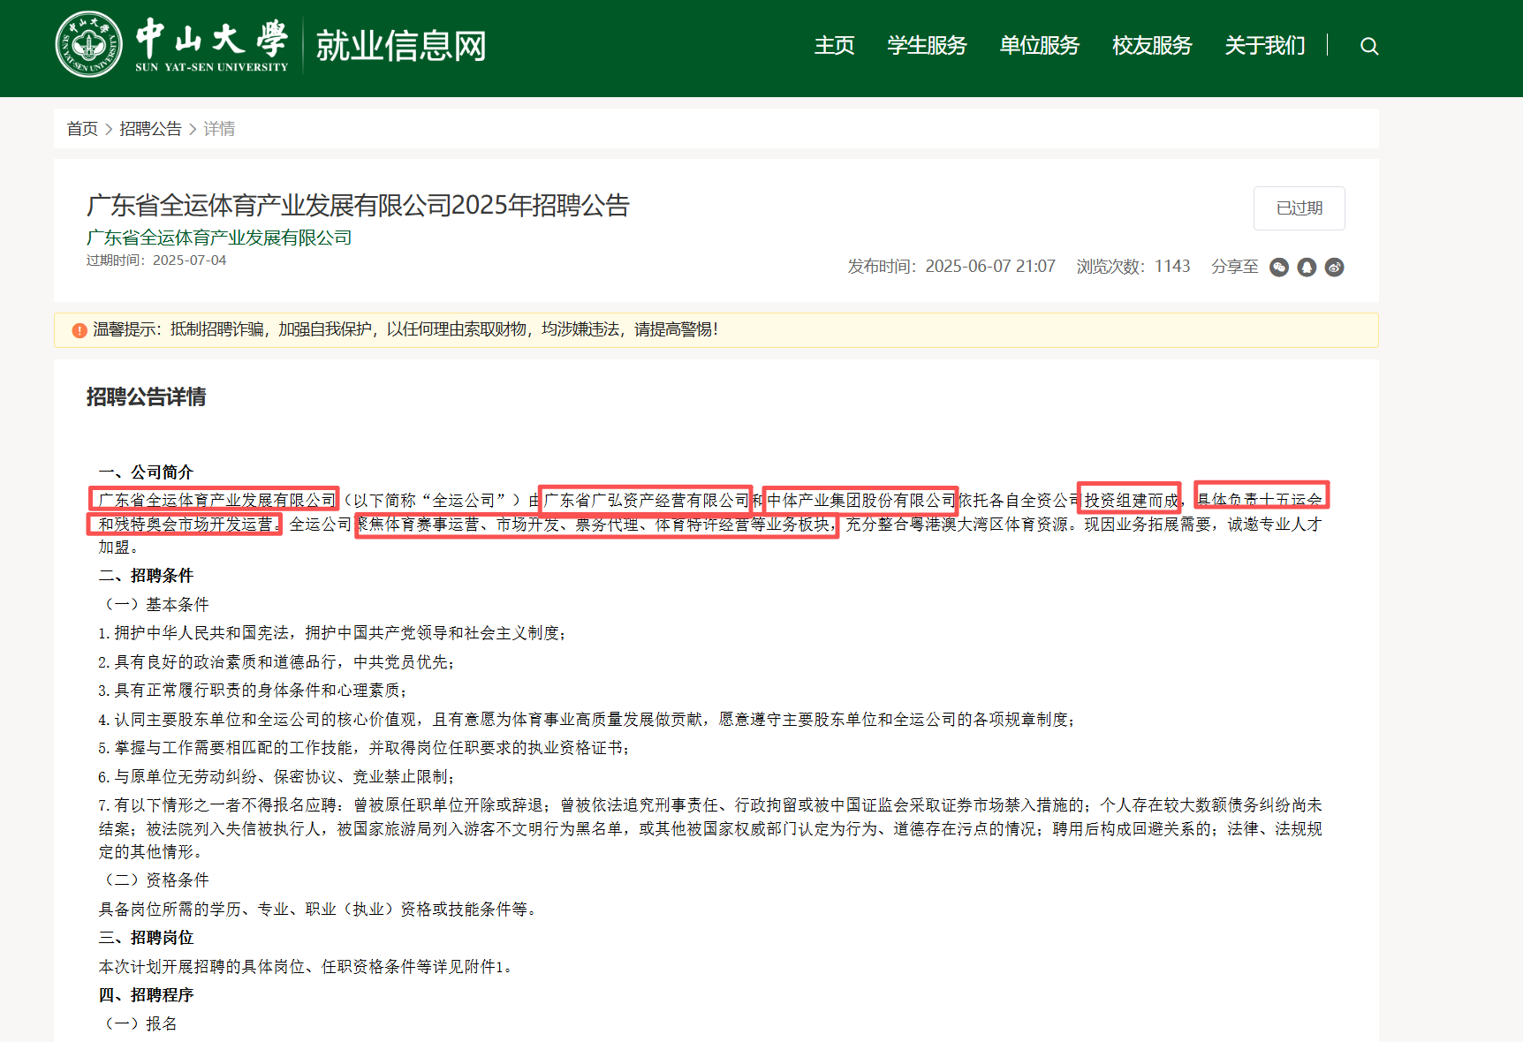The width and height of the screenshot is (1523, 1042).
Task: Click condition 6 竞业禁止限制 line
Action: [x=277, y=777]
